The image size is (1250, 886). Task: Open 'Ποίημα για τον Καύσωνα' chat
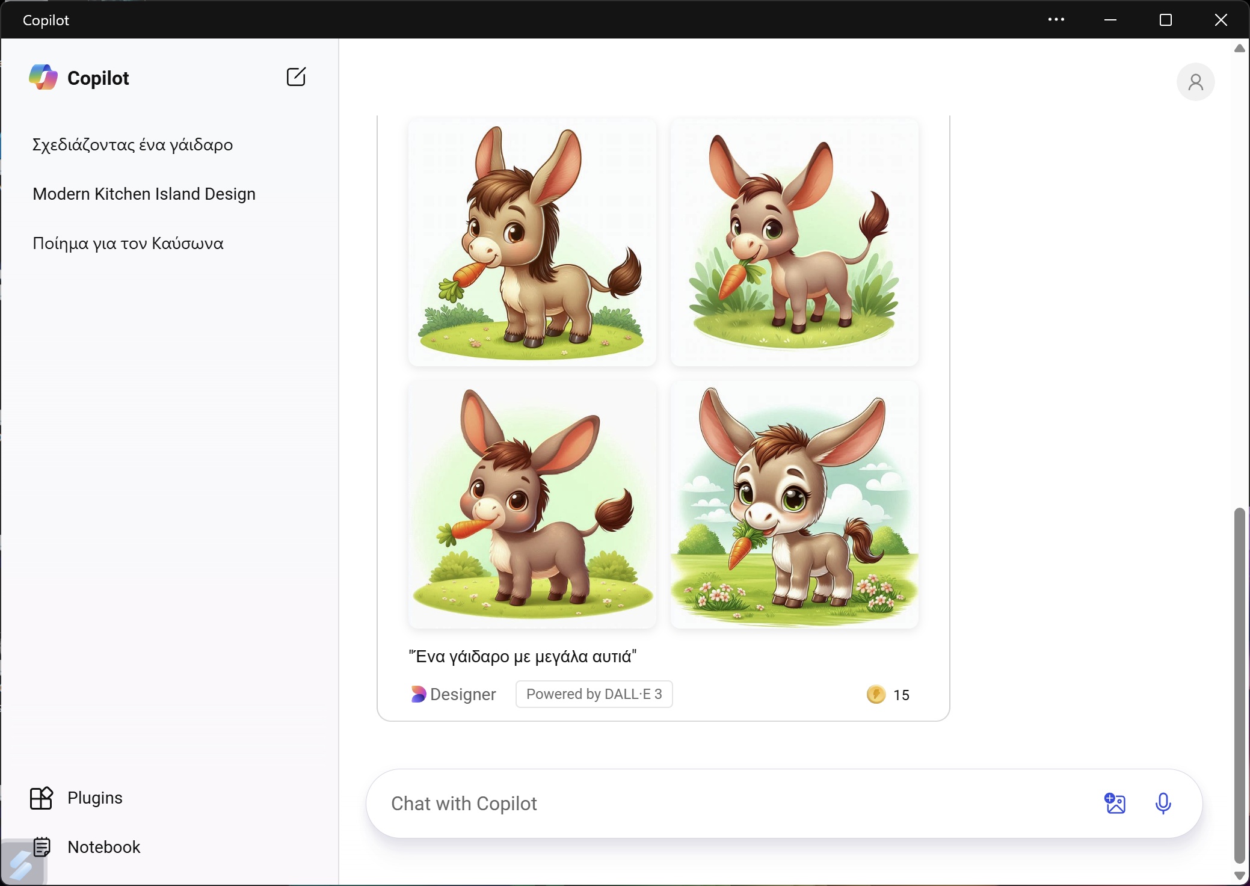click(128, 244)
